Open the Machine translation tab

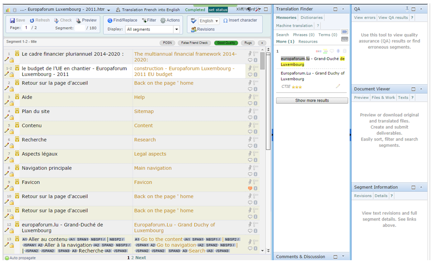[294, 26]
